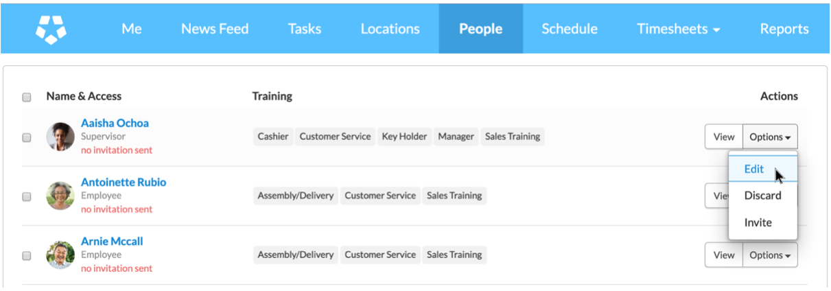Open the Timesheets dropdown menu
Screen dimensions: 831x291
[678, 29]
